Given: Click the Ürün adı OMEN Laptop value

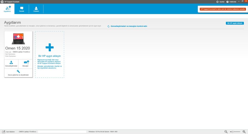Looking at the screenshot, I should coord(21,52).
